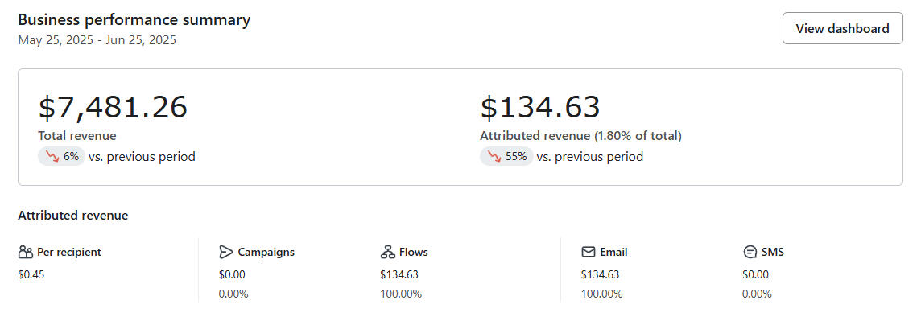Click the Business performance summary heading

pyautogui.click(x=134, y=20)
